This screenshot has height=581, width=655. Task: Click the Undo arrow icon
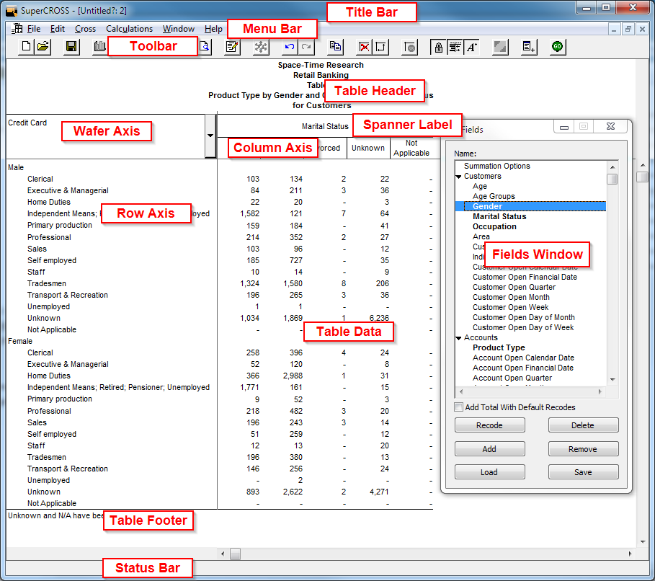tap(290, 47)
